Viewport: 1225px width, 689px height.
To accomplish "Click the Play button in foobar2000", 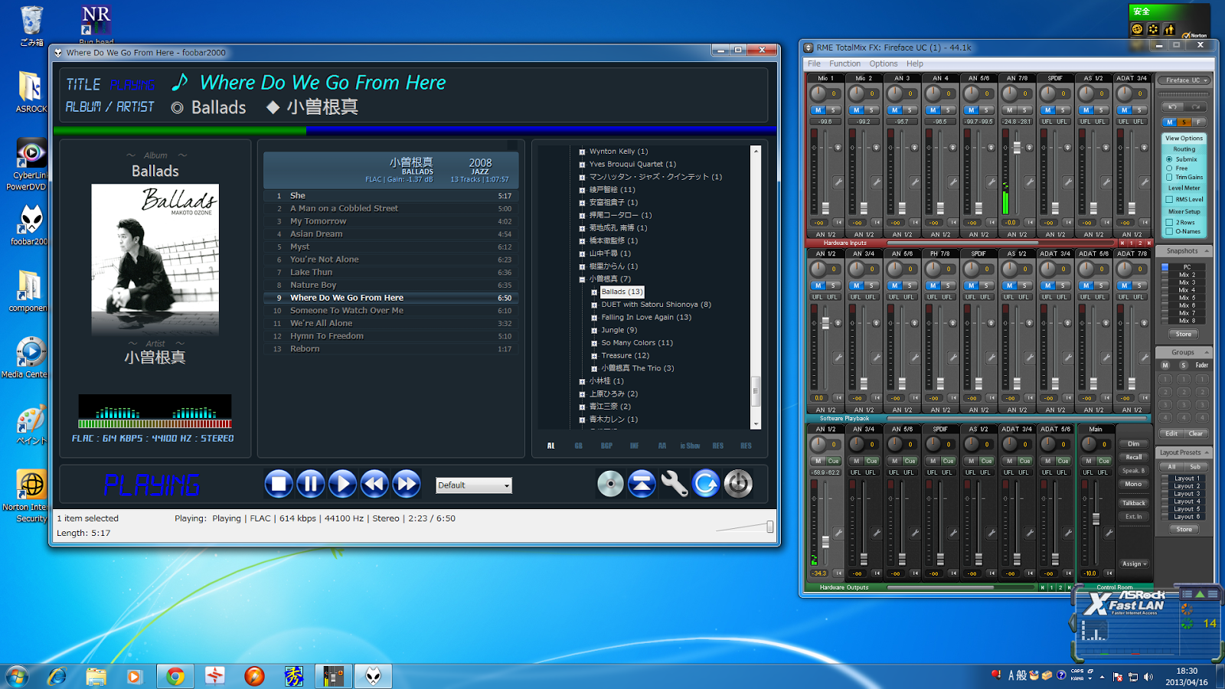I will tap(342, 484).
